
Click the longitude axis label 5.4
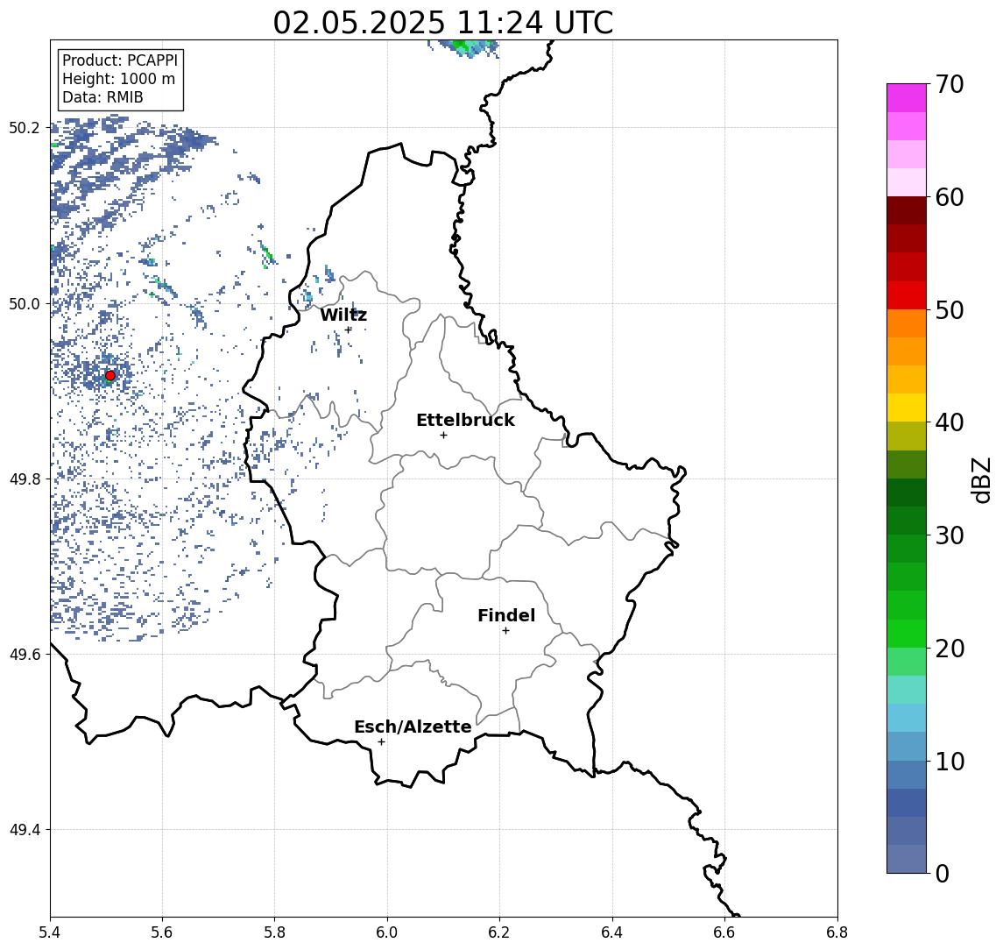[50, 932]
